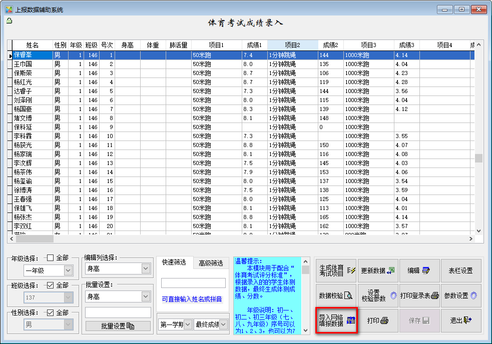This screenshot has width=492, height=344.
Task: Enable 全部 checkbox for 年级选择
Action: tap(50, 258)
